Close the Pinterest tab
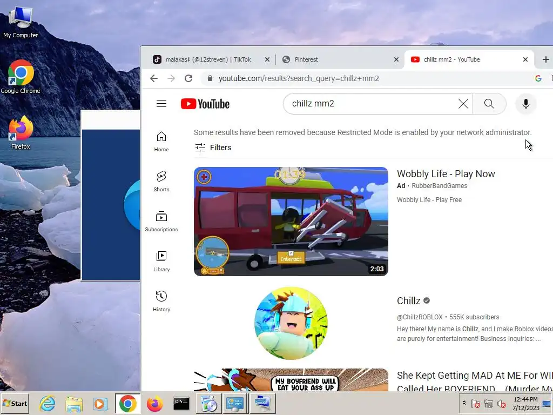Image resolution: width=553 pixels, height=415 pixels. 396,59
